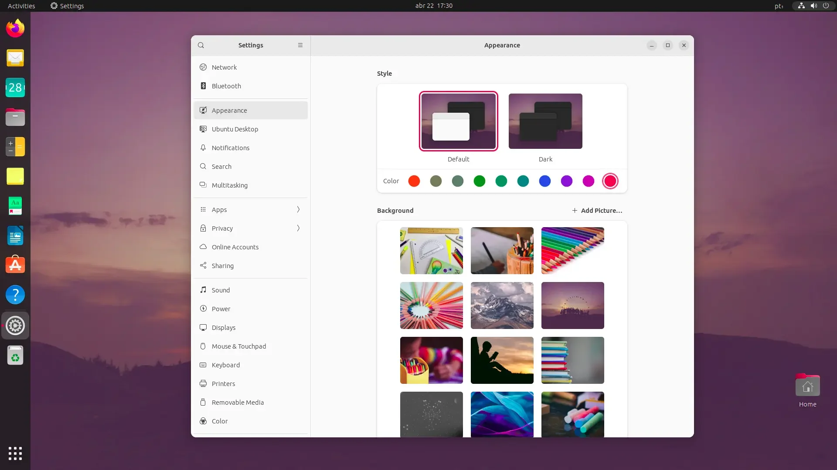
Task: Click the Ubuntu Desktop sidebar icon
Action: tap(203, 129)
